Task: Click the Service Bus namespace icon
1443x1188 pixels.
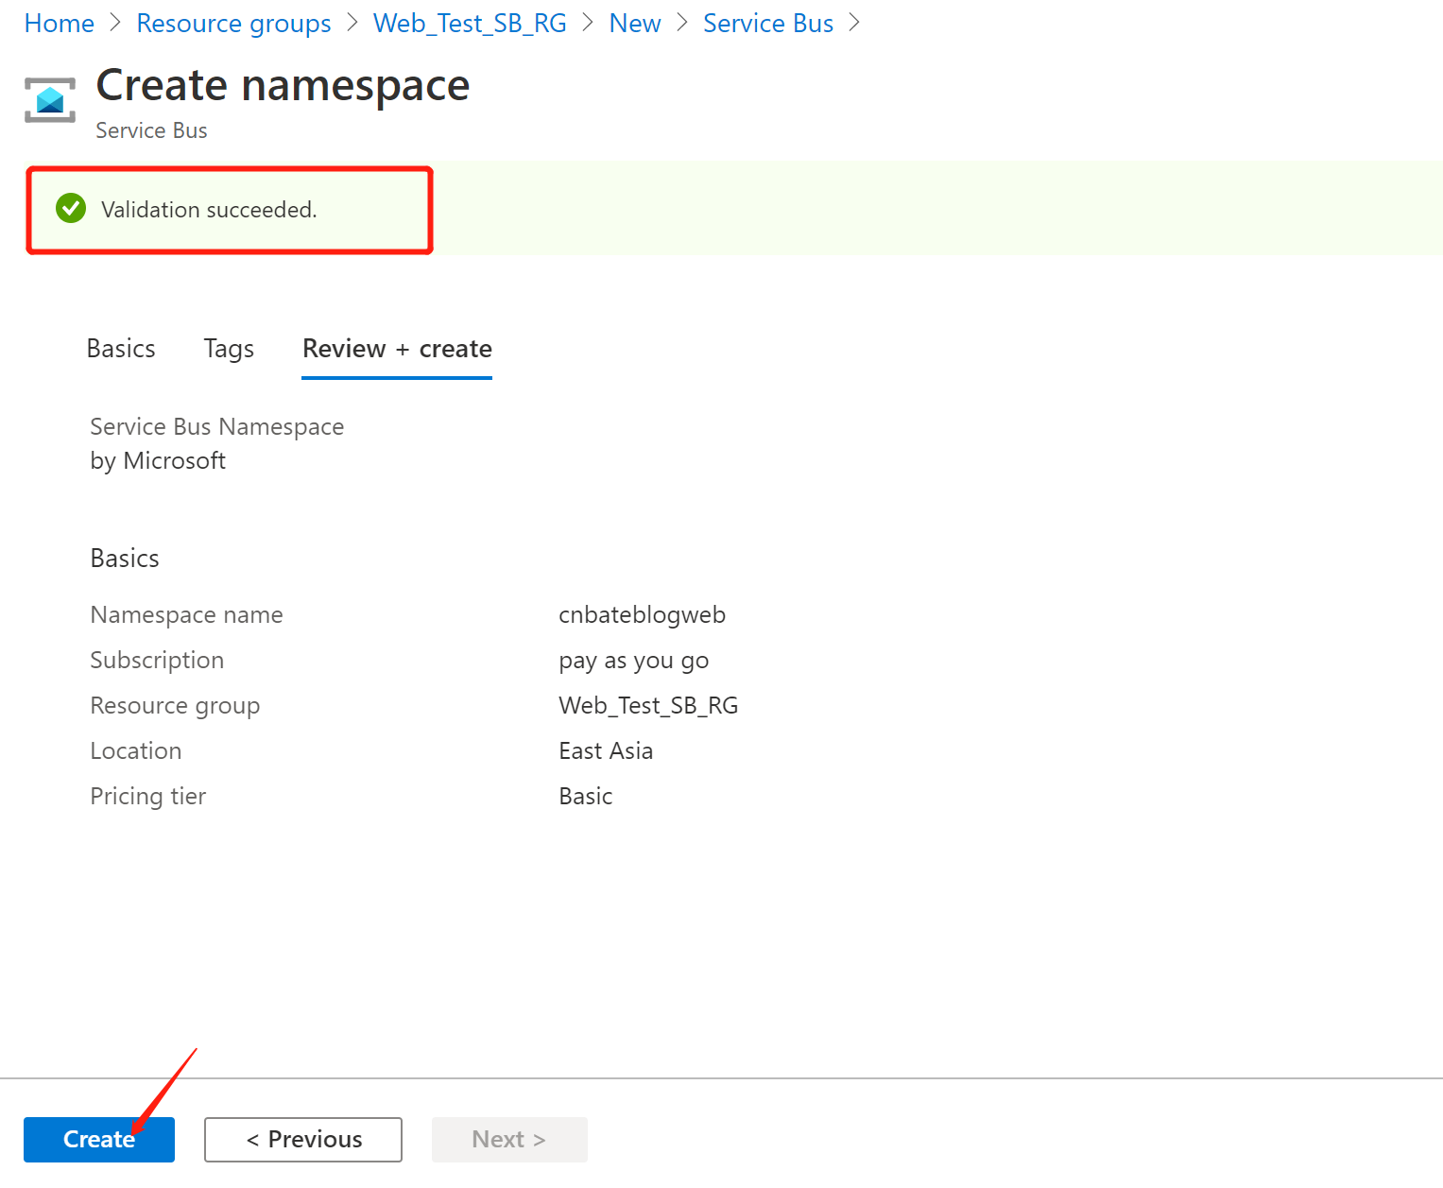Action: [x=50, y=100]
